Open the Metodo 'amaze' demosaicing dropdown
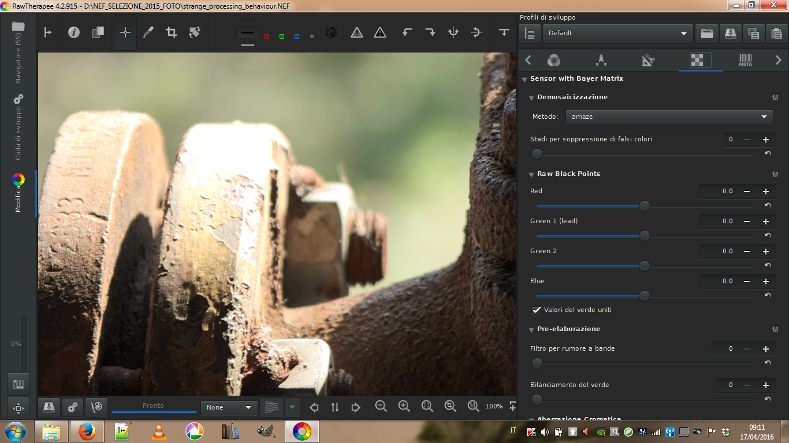The width and height of the screenshot is (789, 443). 669,117
